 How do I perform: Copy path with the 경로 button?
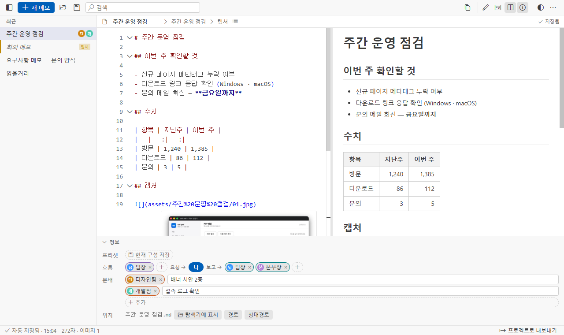pyautogui.click(x=233, y=315)
